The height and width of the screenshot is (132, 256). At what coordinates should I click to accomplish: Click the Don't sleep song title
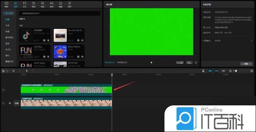point(39,63)
